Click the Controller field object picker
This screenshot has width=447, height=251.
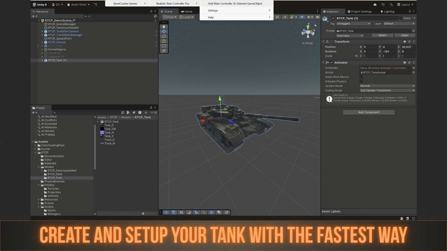413,68
